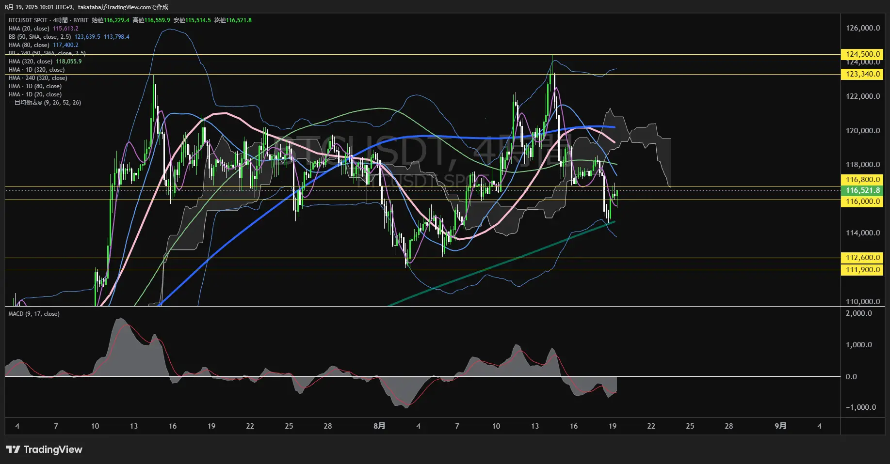Click the BB upper value 123,639.5
890x464 pixels.
(x=87, y=37)
